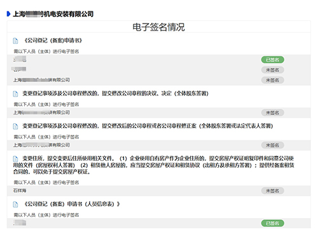Open 《公司登记(备案)申请书(人员信息表)》 title

[72, 204]
